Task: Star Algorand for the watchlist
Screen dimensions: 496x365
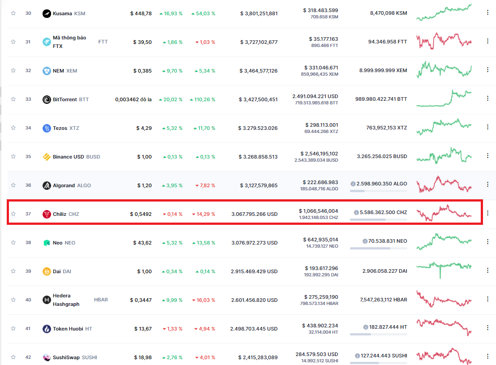Action: click(13, 185)
